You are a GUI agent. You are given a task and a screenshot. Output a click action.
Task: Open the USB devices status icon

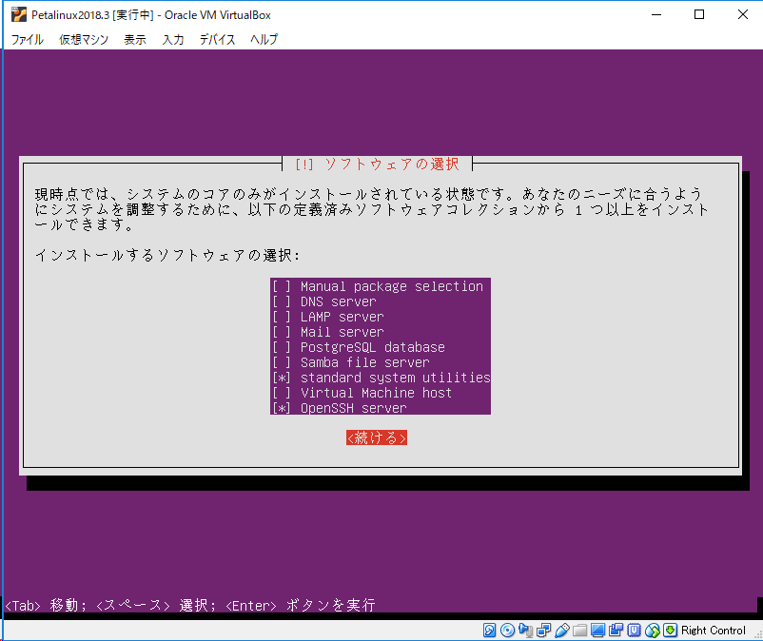(562, 630)
